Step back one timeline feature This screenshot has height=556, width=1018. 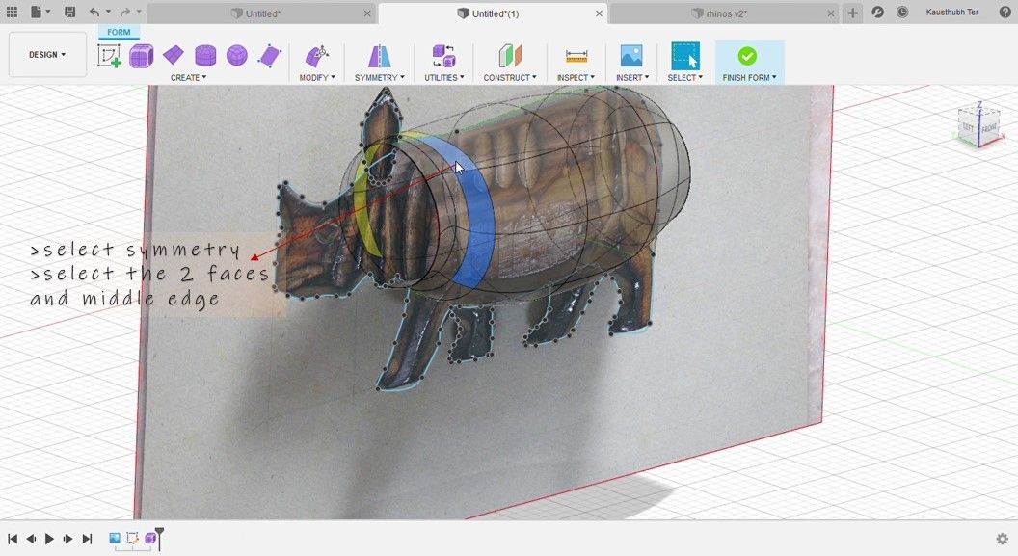[31, 539]
